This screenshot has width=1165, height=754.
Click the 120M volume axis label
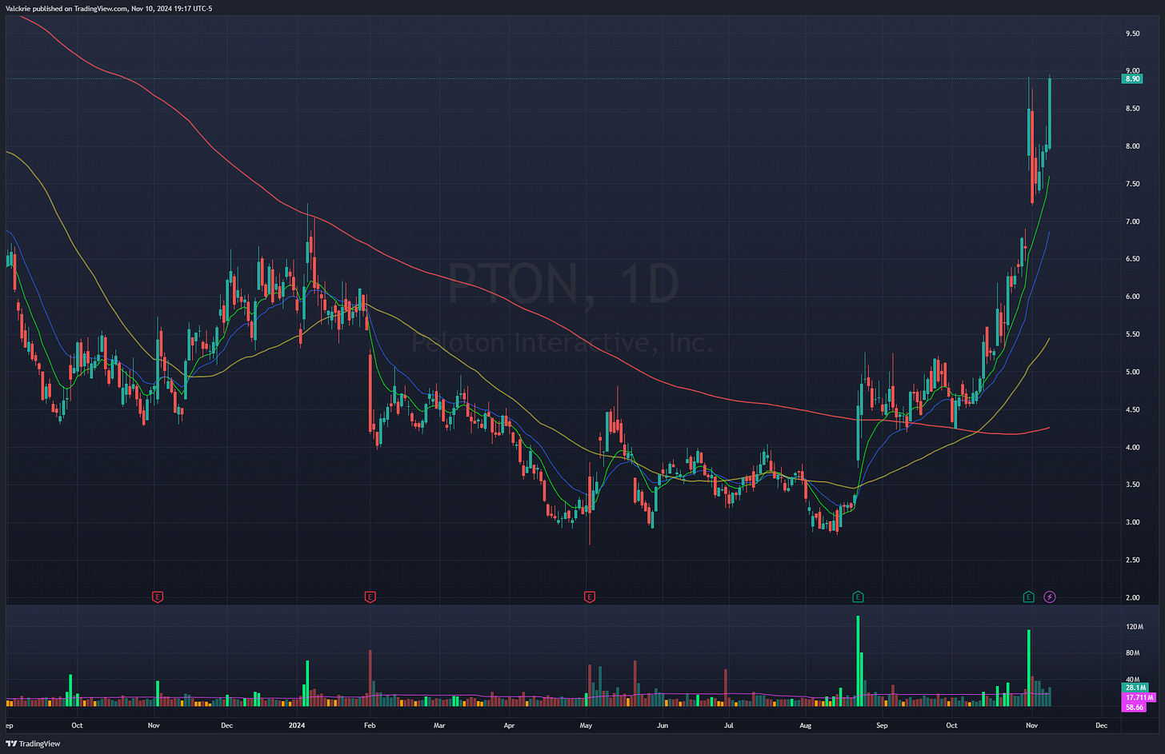pos(1135,627)
